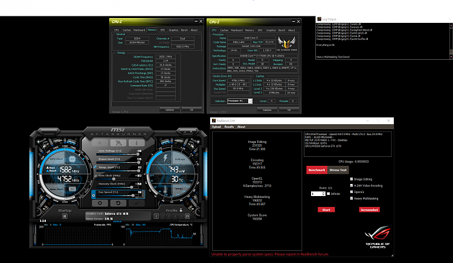Open the Results menu in RealBench
The width and height of the screenshot is (453, 263).
pos(229,127)
